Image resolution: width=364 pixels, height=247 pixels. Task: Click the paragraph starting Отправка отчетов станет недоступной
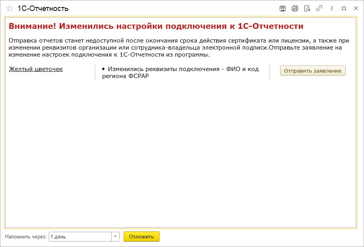(x=179, y=48)
